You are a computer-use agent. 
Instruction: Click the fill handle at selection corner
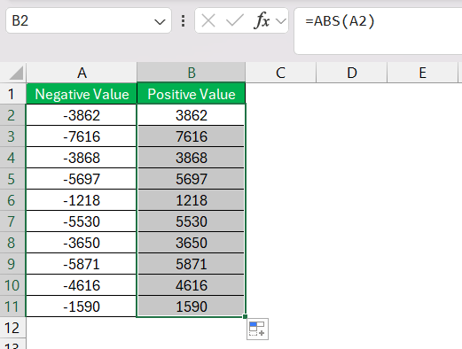coord(245,317)
